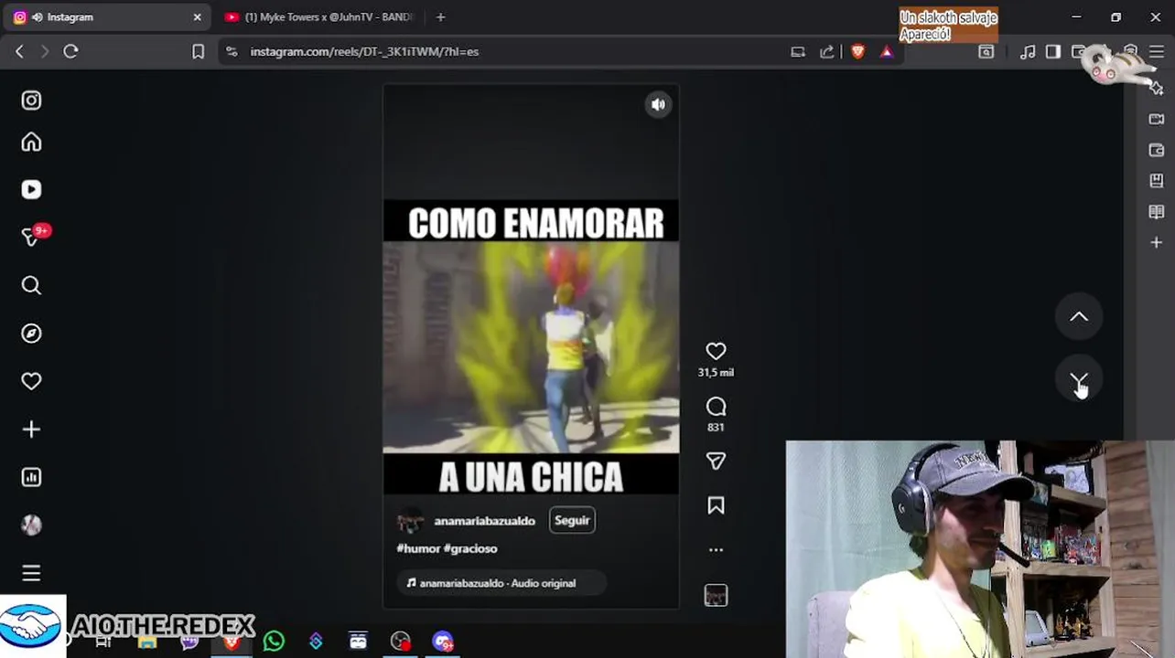The width and height of the screenshot is (1175, 658).
Task: Click the install-app icon in the address bar
Action: [798, 52]
